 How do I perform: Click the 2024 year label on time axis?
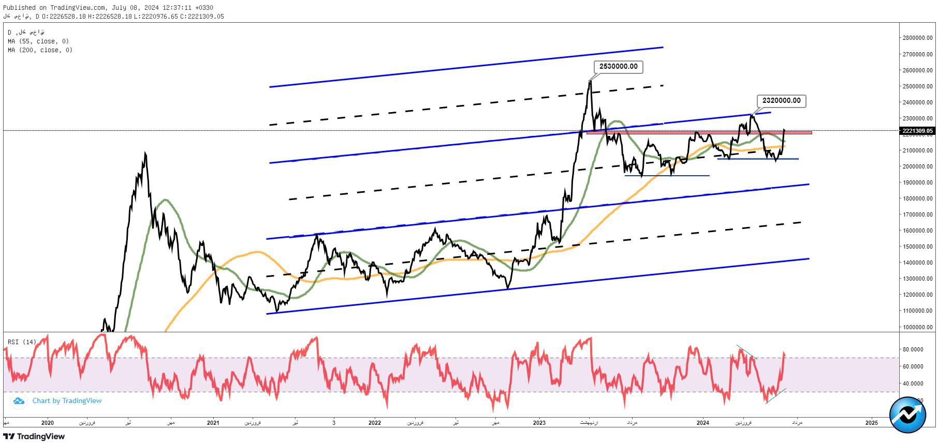click(703, 423)
